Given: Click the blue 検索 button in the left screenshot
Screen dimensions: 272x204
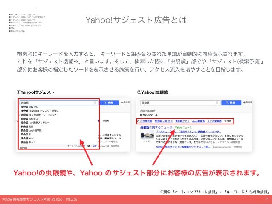Looking at the screenshot, I should 109,103.
